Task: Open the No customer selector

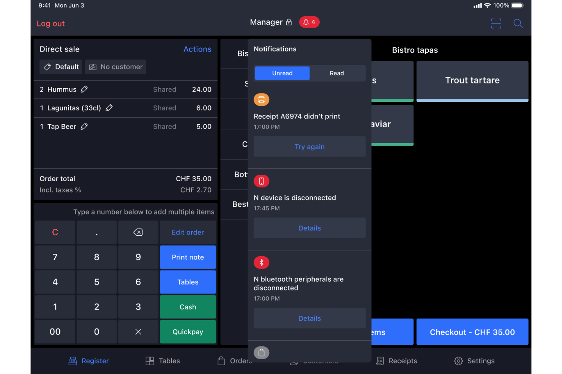Action: (115, 67)
